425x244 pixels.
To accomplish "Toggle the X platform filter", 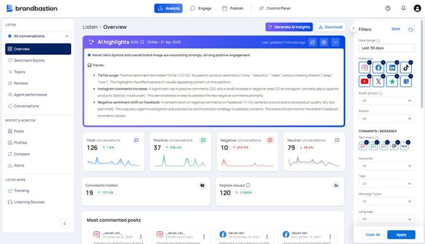I will (379, 81).
